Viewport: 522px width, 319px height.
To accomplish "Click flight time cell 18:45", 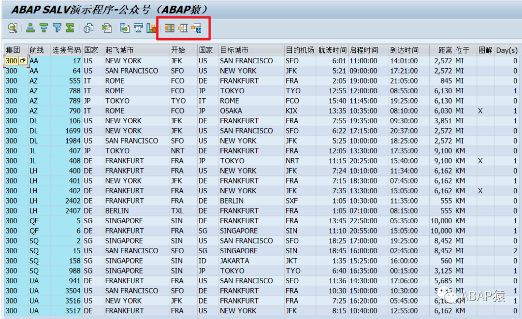I will click(332, 251).
